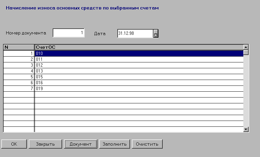Viewport: 260px width, 157px height.
Task: Click the Заполнить button
Action: click(x=115, y=144)
